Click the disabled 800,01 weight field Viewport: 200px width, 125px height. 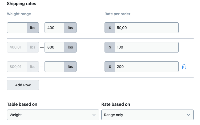point(17,67)
